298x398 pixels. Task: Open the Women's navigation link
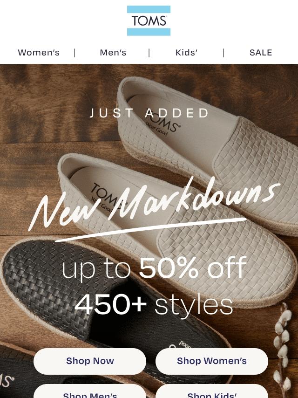[39, 53]
